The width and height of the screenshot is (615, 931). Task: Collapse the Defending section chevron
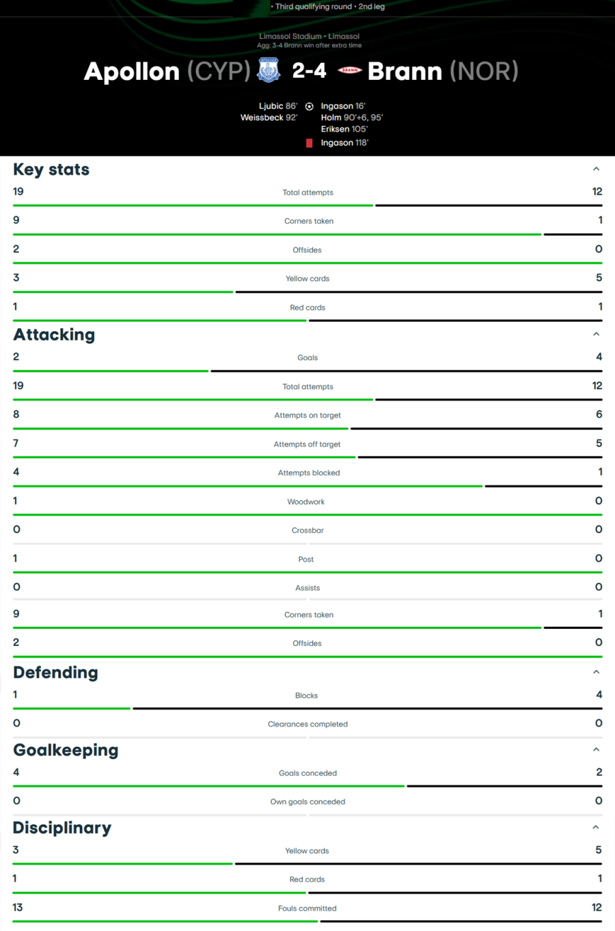(x=596, y=672)
